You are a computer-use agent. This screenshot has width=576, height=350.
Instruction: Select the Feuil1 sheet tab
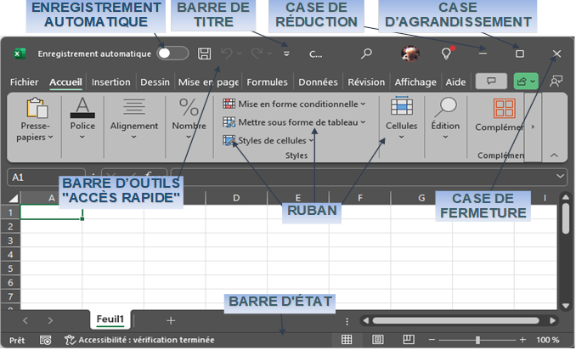[110, 319]
